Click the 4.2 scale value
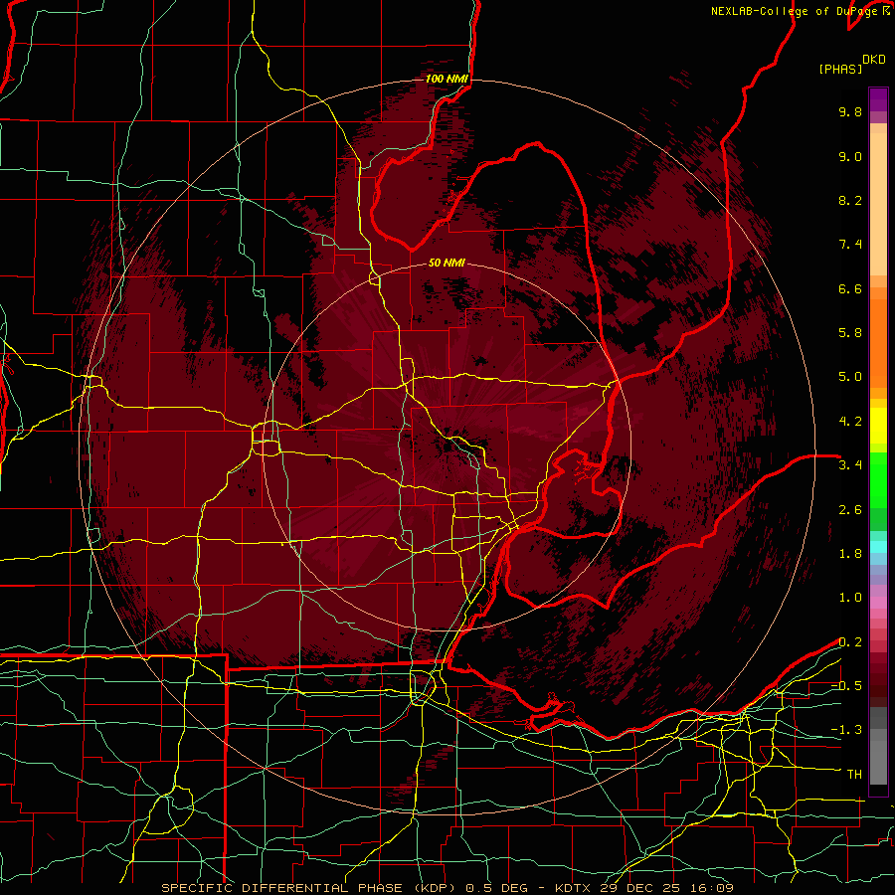Viewport: 895px width, 895px height. (850, 422)
